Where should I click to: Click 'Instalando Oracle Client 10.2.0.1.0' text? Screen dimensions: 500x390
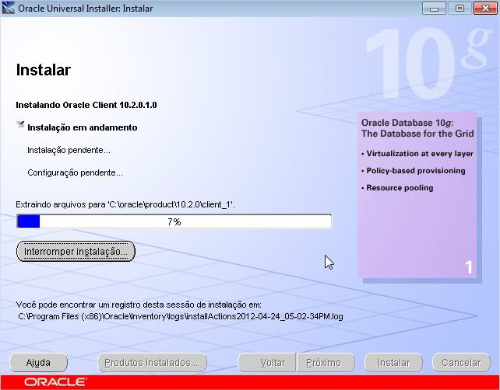click(x=86, y=105)
